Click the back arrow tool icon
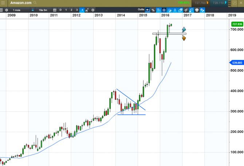 (x=147, y=10)
